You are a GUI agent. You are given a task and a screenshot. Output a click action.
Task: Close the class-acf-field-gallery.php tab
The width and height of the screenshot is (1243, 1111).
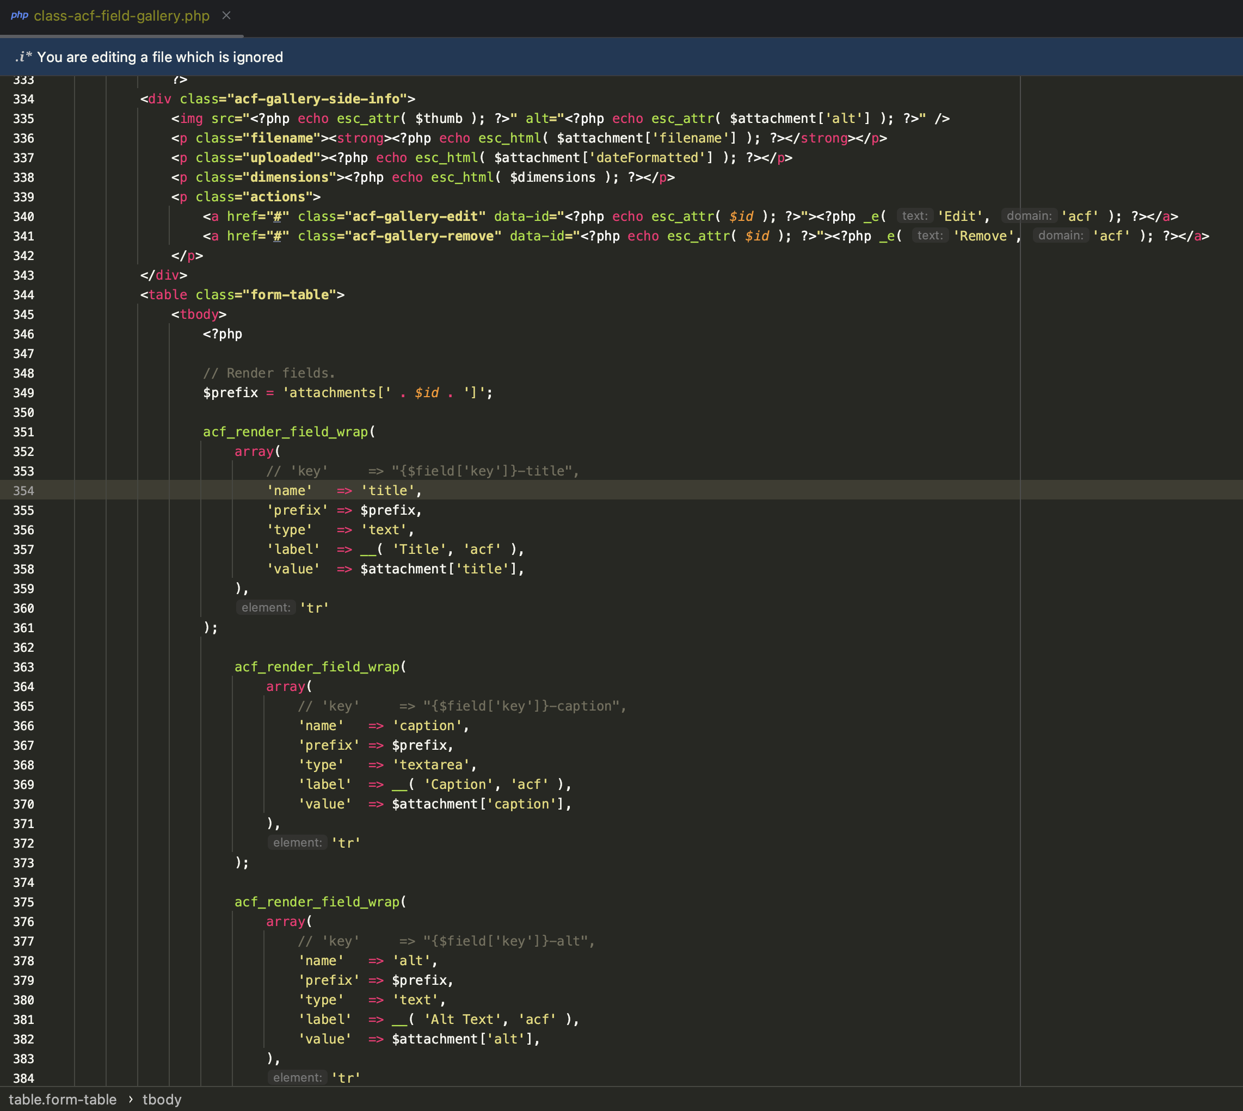click(x=226, y=16)
